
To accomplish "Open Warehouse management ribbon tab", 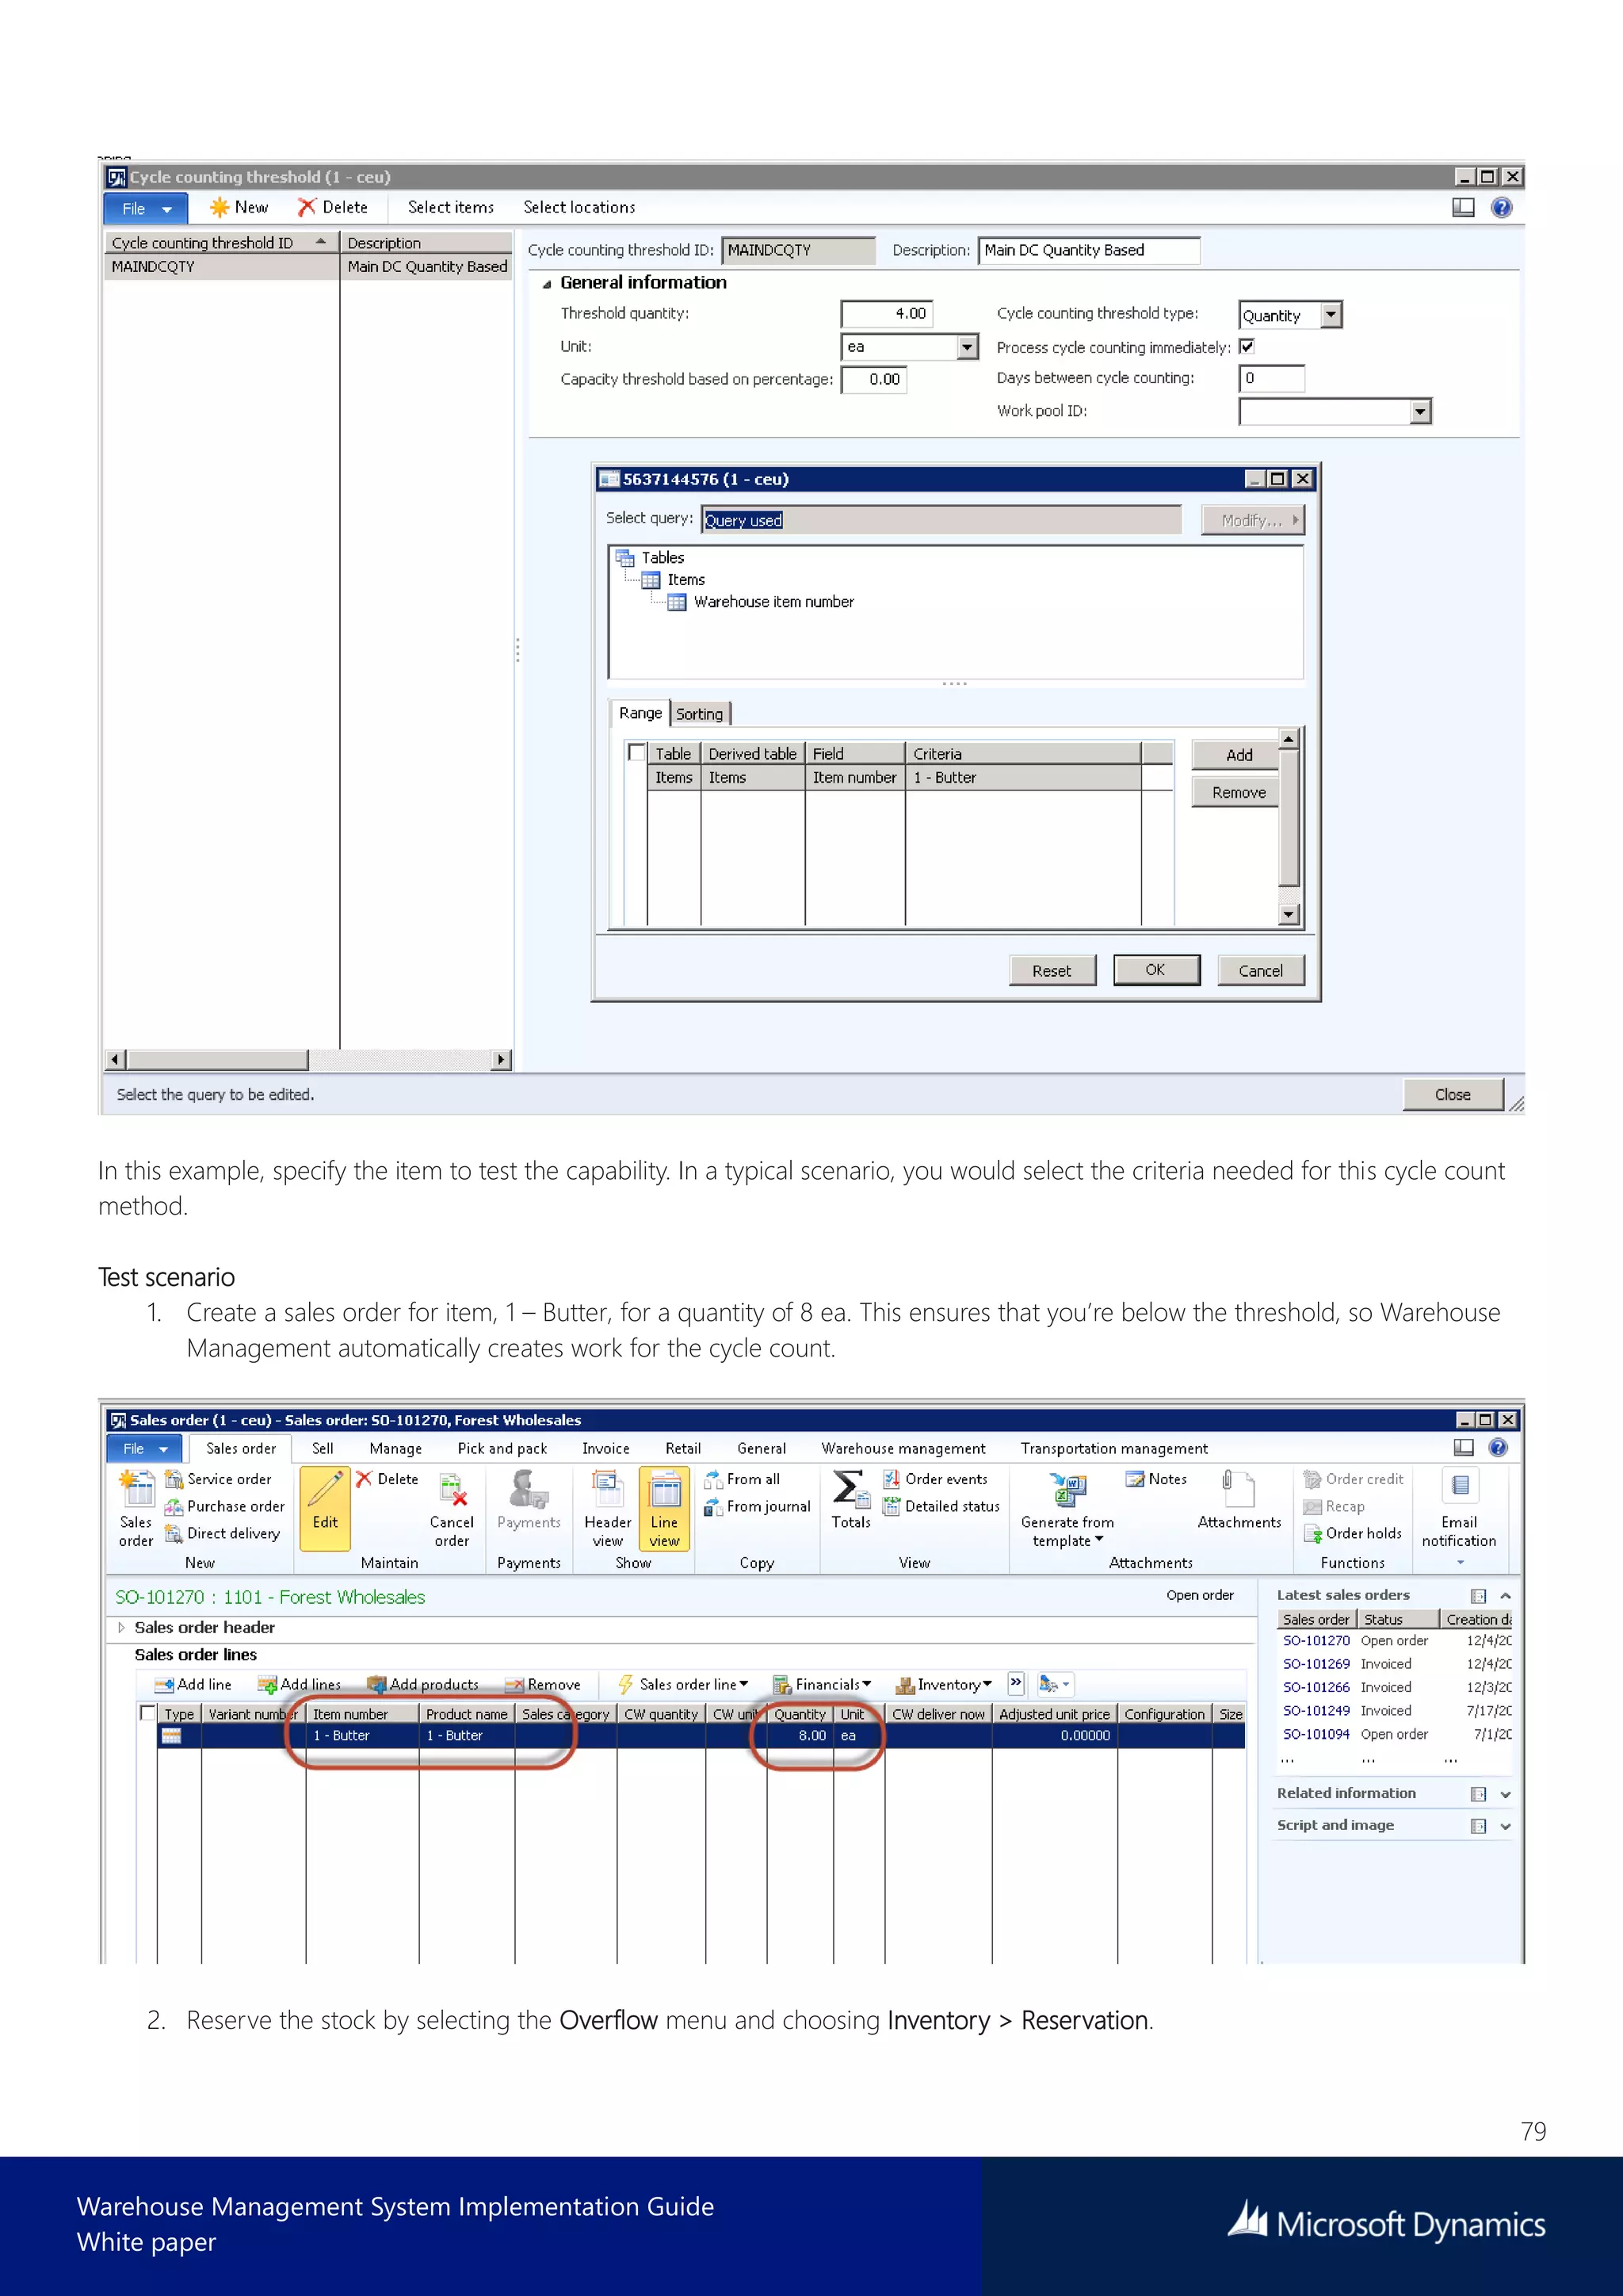I will (x=903, y=1448).
